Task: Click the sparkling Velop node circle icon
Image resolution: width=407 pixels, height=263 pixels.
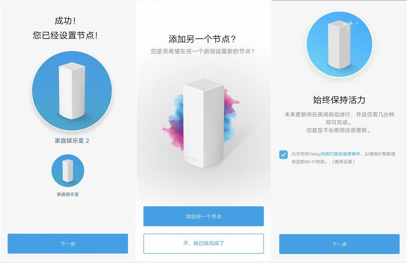Action: coord(339,44)
